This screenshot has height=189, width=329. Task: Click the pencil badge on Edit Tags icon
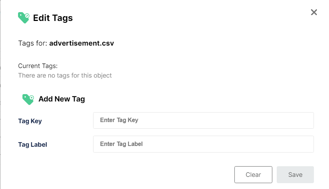(27, 16)
